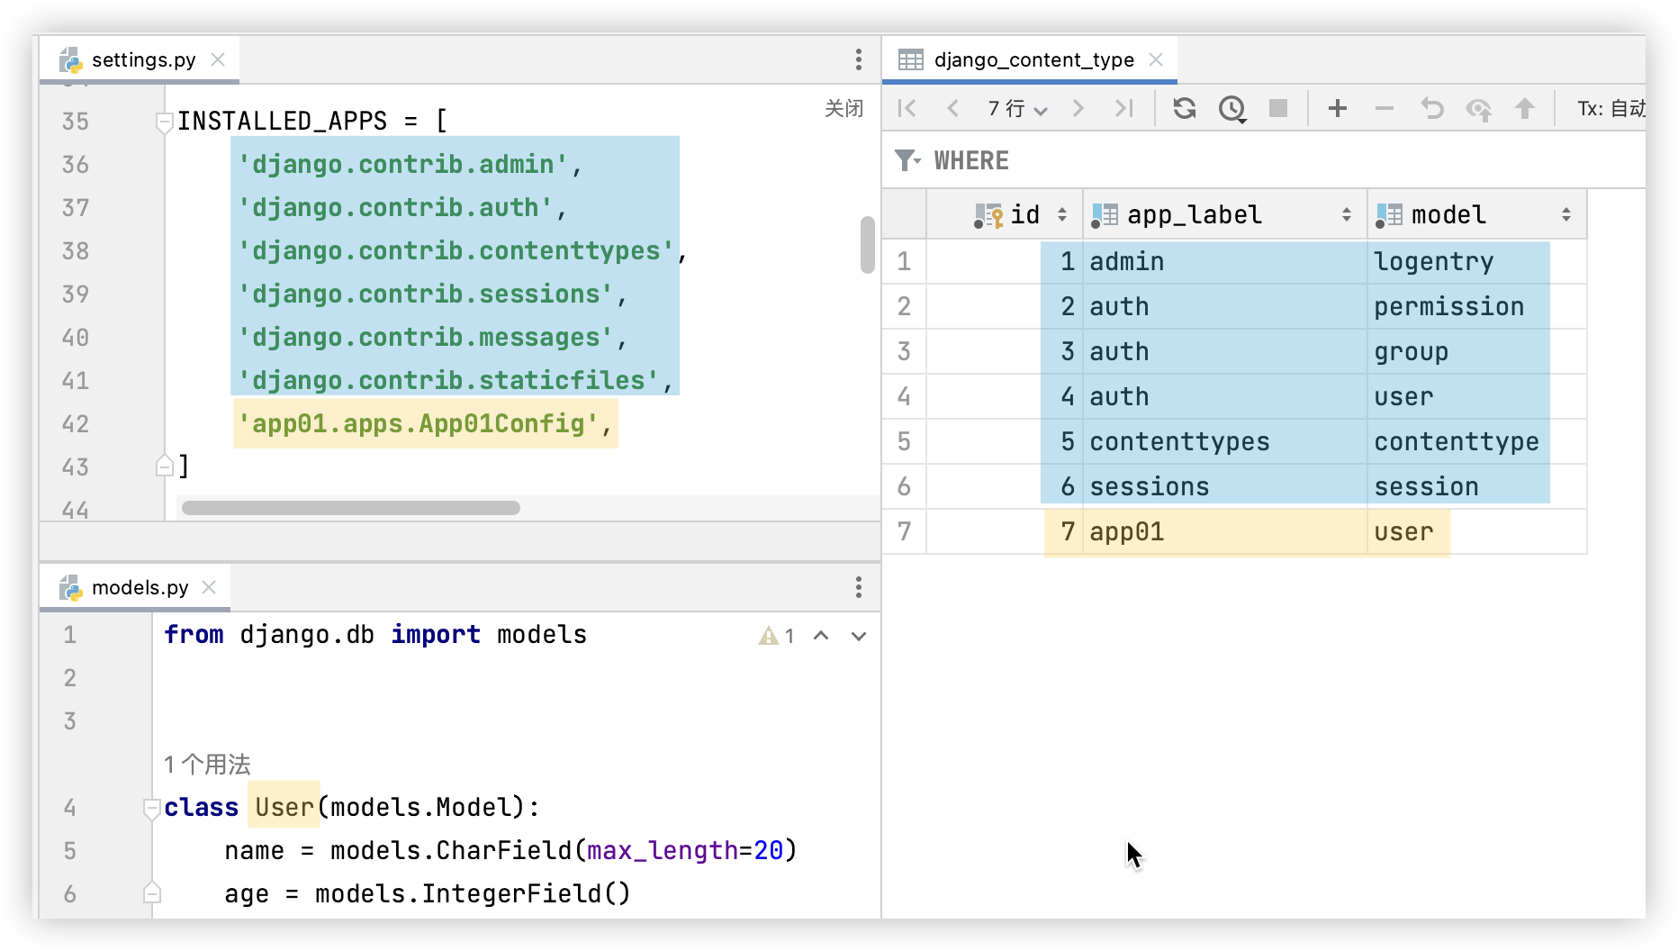Sort table by app_label column
This screenshot has height=951, width=1678.
click(x=1346, y=214)
